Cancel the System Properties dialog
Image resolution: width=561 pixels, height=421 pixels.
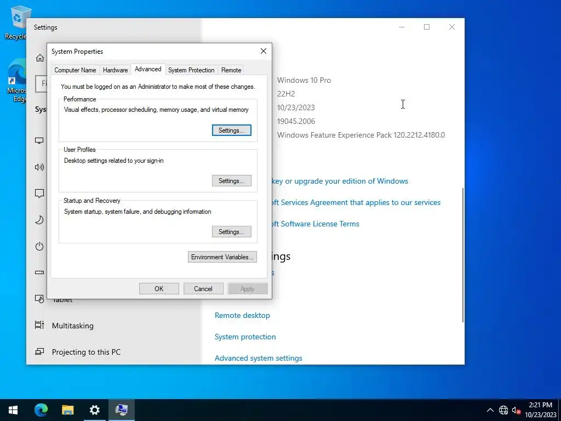click(203, 288)
